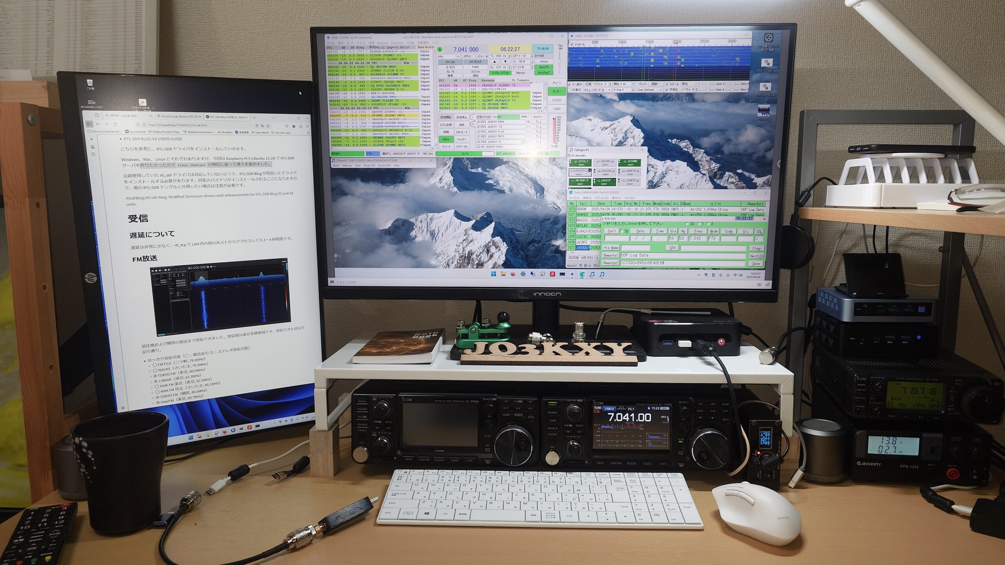Open new tab in Firefox
The image size is (1005, 565).
tap(254, 118)
